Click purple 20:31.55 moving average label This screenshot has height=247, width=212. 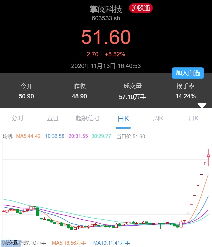(78, 136)
